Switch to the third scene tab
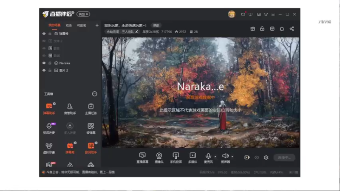This screenshot has width=340, height=191. point(81,25)
